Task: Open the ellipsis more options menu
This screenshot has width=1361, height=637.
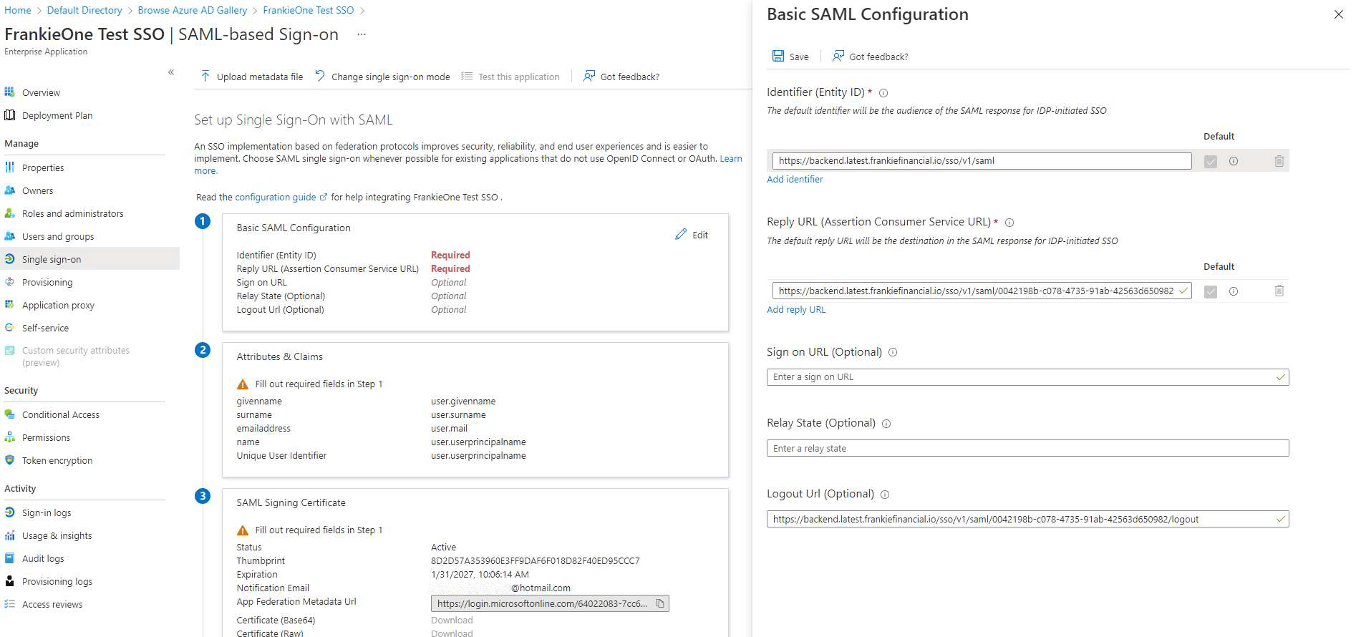Action: tap(362, 34)
